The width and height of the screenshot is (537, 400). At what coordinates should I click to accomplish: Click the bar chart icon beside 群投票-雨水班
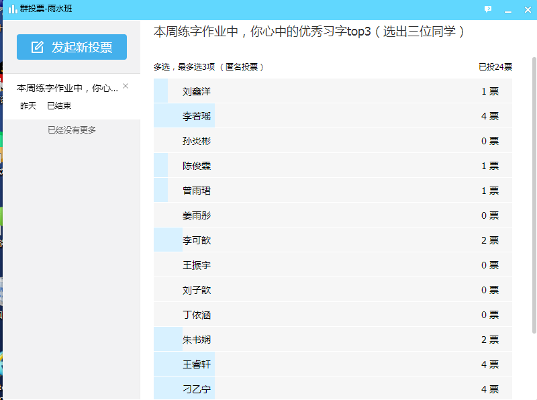[x=13, y=9]
